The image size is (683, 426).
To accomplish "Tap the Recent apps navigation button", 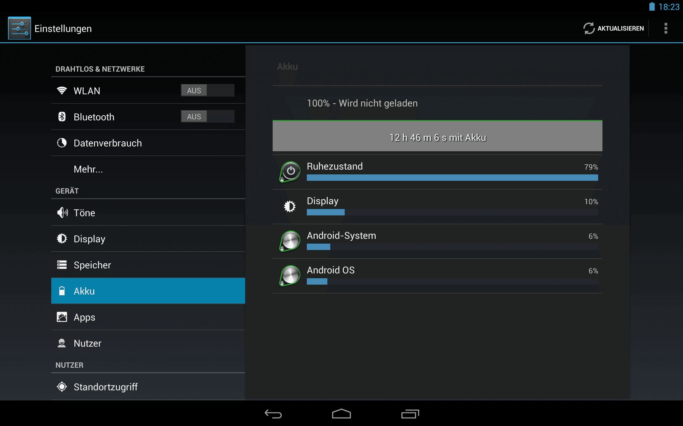I will [x=410, y=414].
